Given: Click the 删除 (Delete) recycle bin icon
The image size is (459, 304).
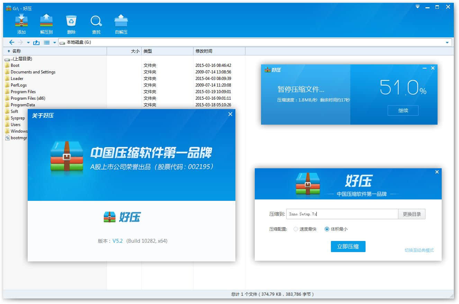Looking at the screenshot, I should (71, 21).
